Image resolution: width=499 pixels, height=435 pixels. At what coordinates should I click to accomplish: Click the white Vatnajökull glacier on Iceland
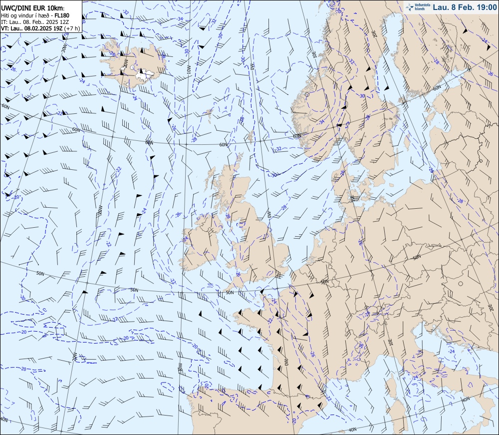click(x=145, y=74)
